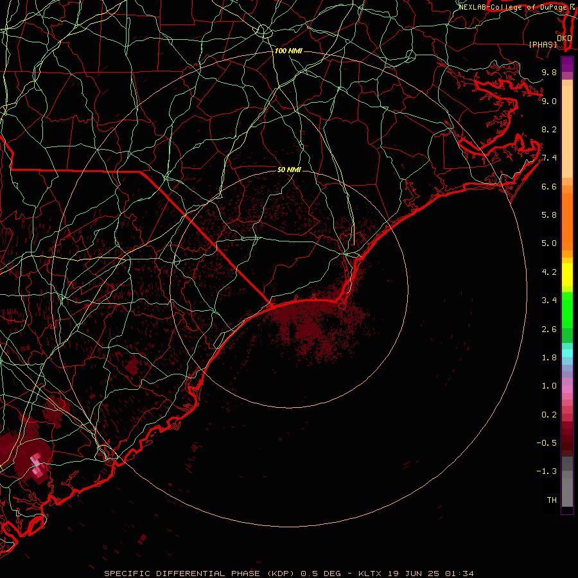Select the 8.2 scale value

pos(549,129)
